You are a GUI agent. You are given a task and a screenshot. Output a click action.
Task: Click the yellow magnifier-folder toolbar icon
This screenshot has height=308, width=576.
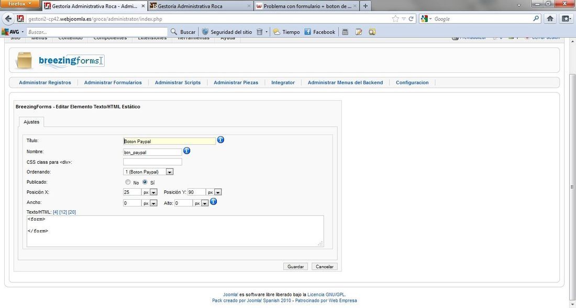(x=372, y=32)
